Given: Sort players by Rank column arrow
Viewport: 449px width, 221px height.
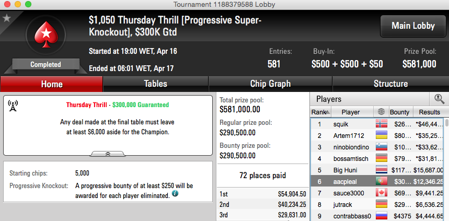Looking at the screenshot, I should click(x=328, y=112).
